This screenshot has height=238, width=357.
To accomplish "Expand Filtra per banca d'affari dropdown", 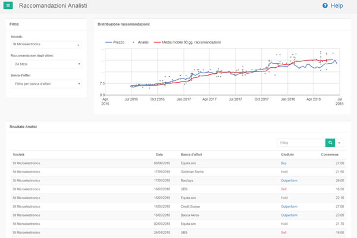I will coord(46,84).
